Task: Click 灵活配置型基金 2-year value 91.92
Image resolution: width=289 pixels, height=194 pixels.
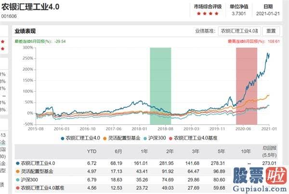Action: (168, 171)
